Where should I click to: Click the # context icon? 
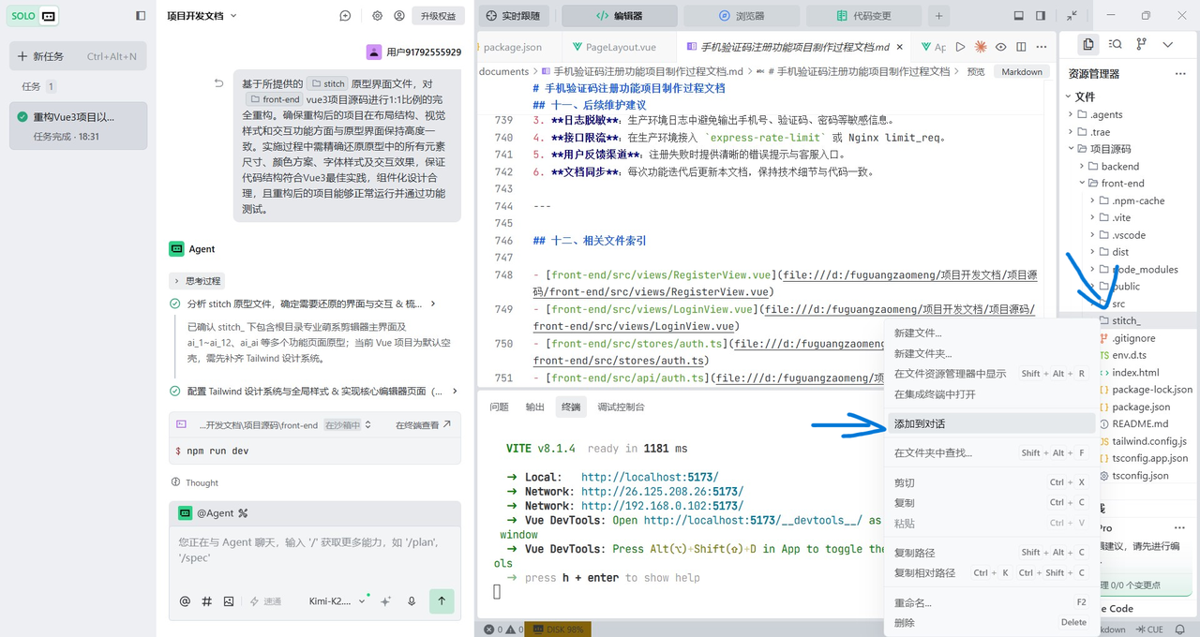pyautogui.click(x=207, y=601)
